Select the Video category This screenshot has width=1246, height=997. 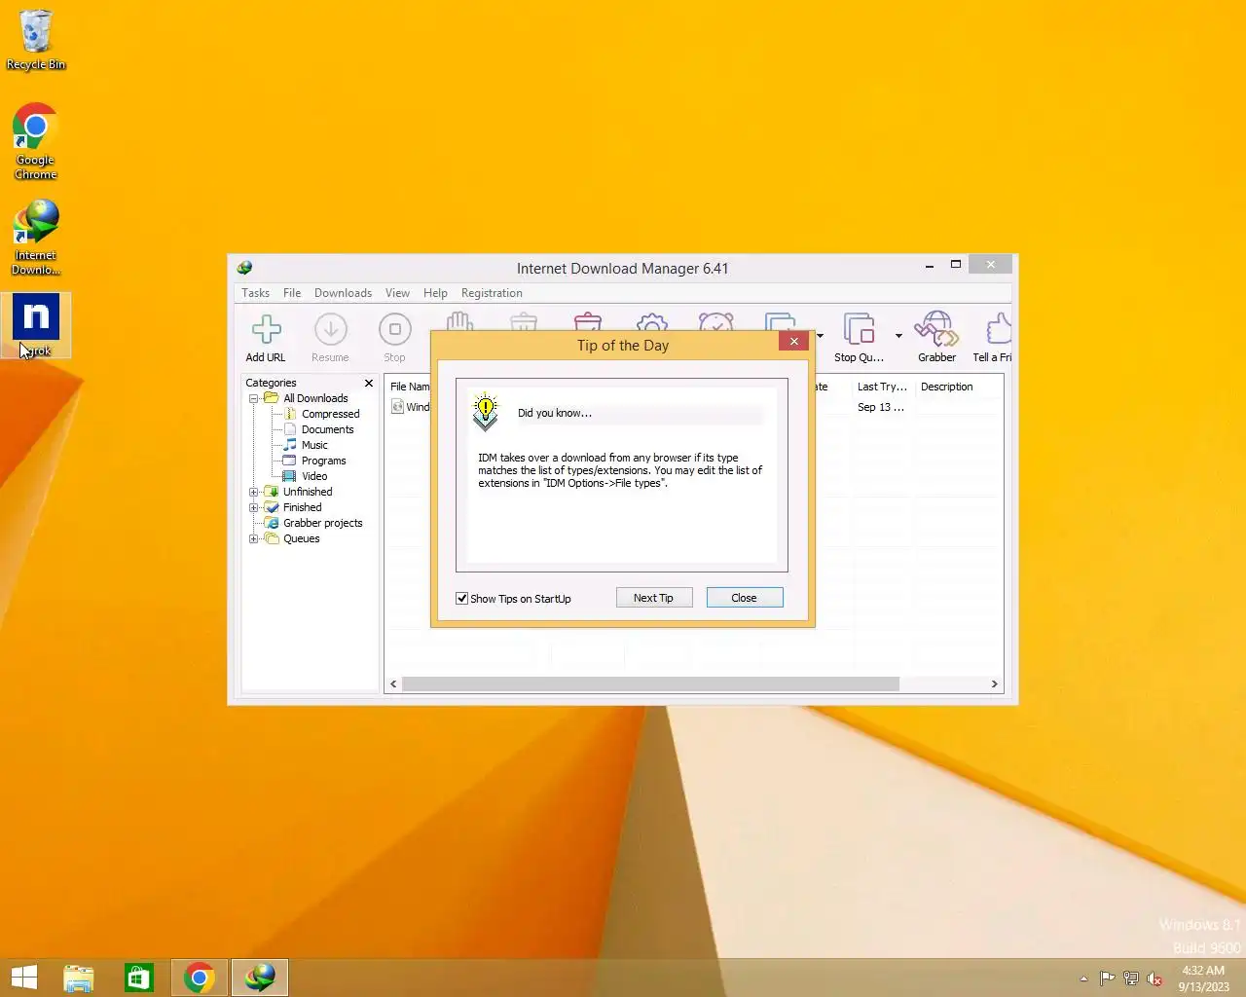313,476
